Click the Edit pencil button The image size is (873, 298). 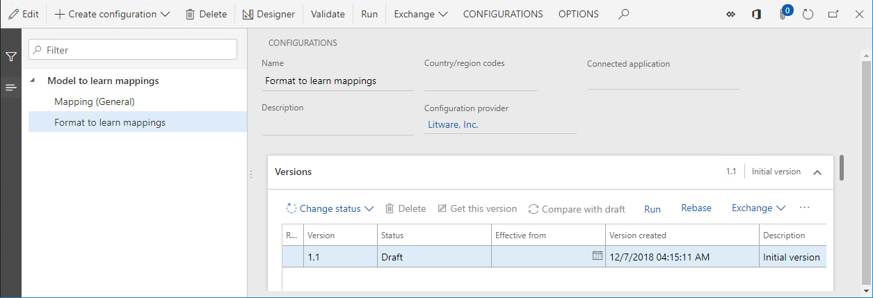[x=23, y=14]
